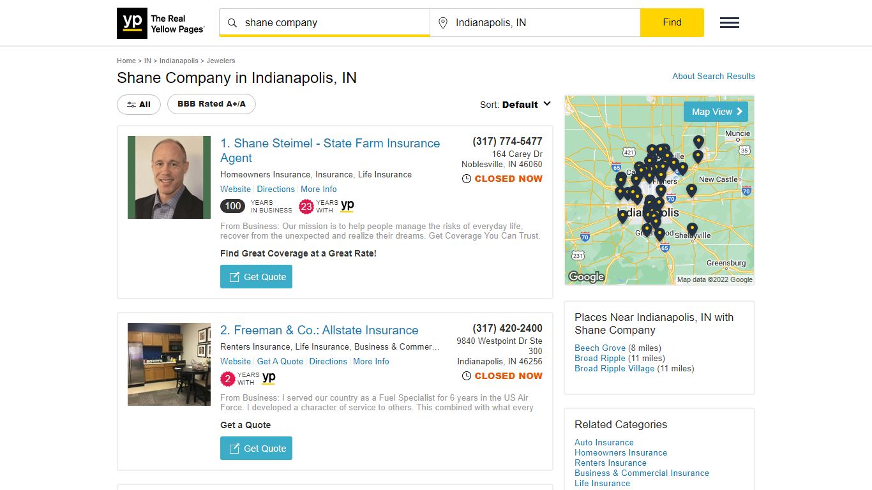Go to Home breadcrumb
872x490 pixels.
point(126,61)
